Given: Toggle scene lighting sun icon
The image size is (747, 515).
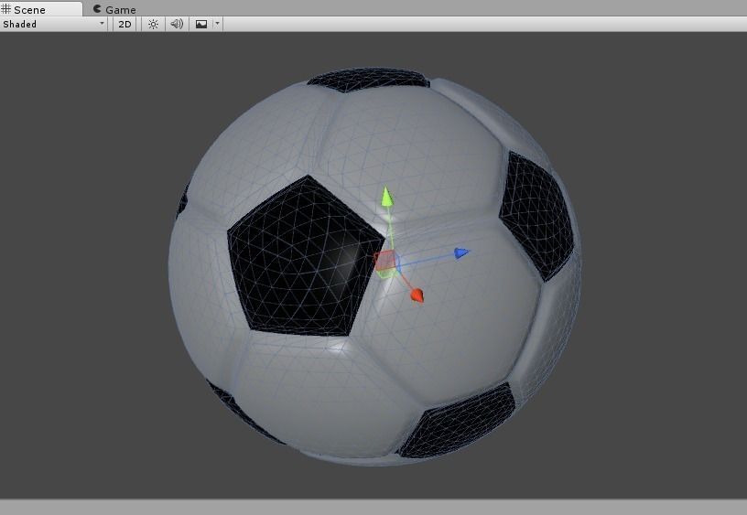Looking at the screenshot, I should click(153, 25).
